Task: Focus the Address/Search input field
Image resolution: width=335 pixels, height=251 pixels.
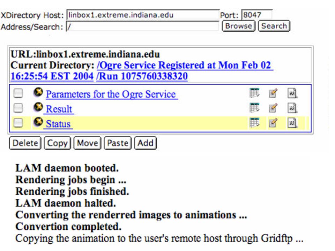Action: [x=142, y=26]
